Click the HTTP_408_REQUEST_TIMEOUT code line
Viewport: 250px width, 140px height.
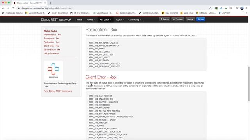(102, 120)
